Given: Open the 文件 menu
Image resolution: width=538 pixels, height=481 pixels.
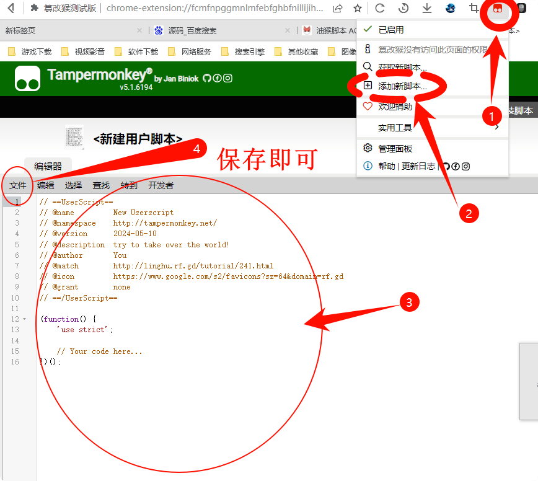Looking at the screenshot, I should point(18,185).
